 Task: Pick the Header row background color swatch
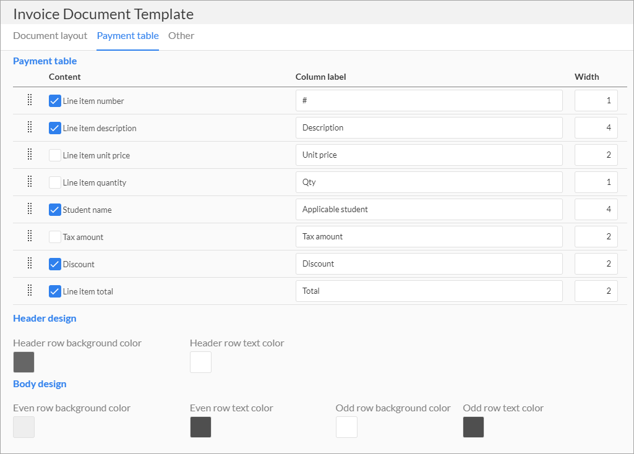pos(24,362)
